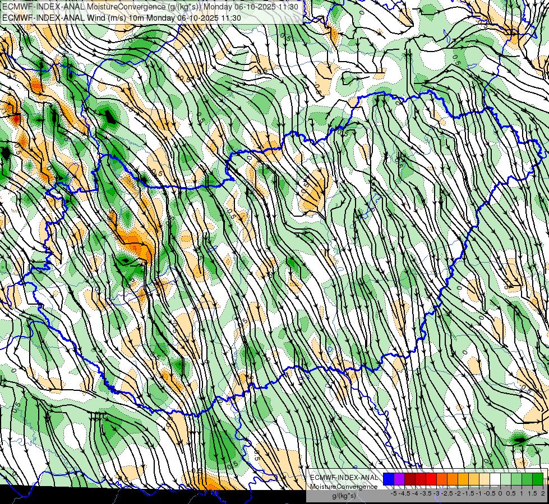
Task: Click the MoistureConvergence title line at top
Action: pos(150,7)
